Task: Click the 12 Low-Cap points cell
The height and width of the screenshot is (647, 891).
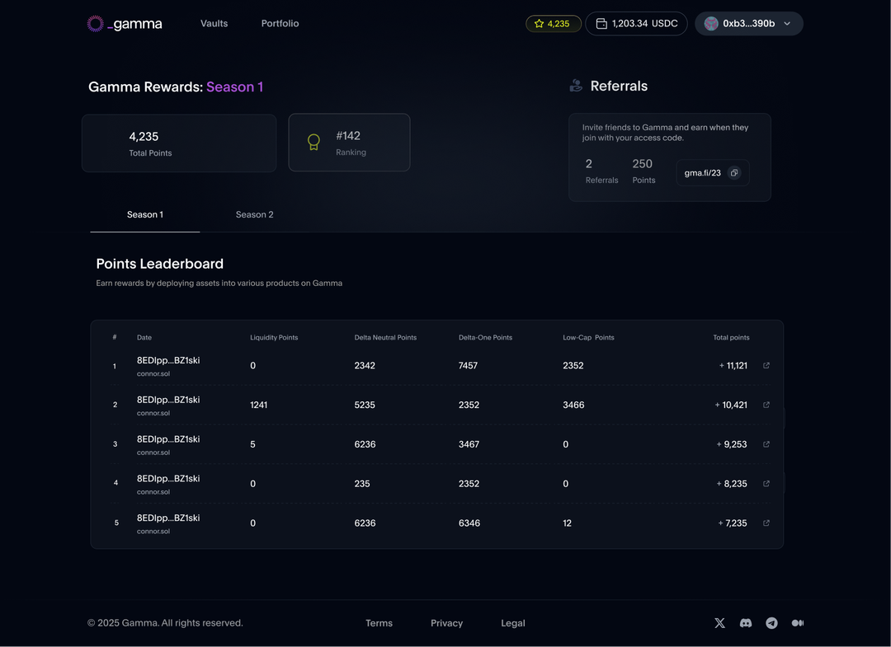Action: click(x=567, y=523)
